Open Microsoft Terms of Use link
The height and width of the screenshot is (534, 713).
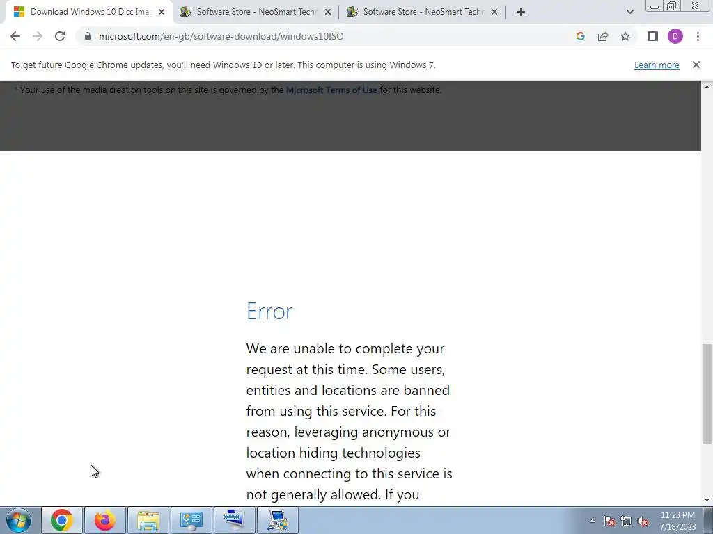coord(331,90)
